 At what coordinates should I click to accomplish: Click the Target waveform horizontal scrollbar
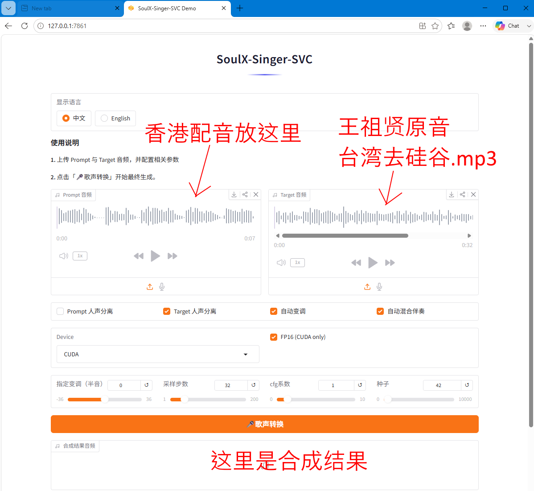pos(345,236)
